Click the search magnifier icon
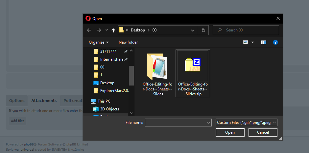This screenshot has height=153, width=309. (220, 30)
